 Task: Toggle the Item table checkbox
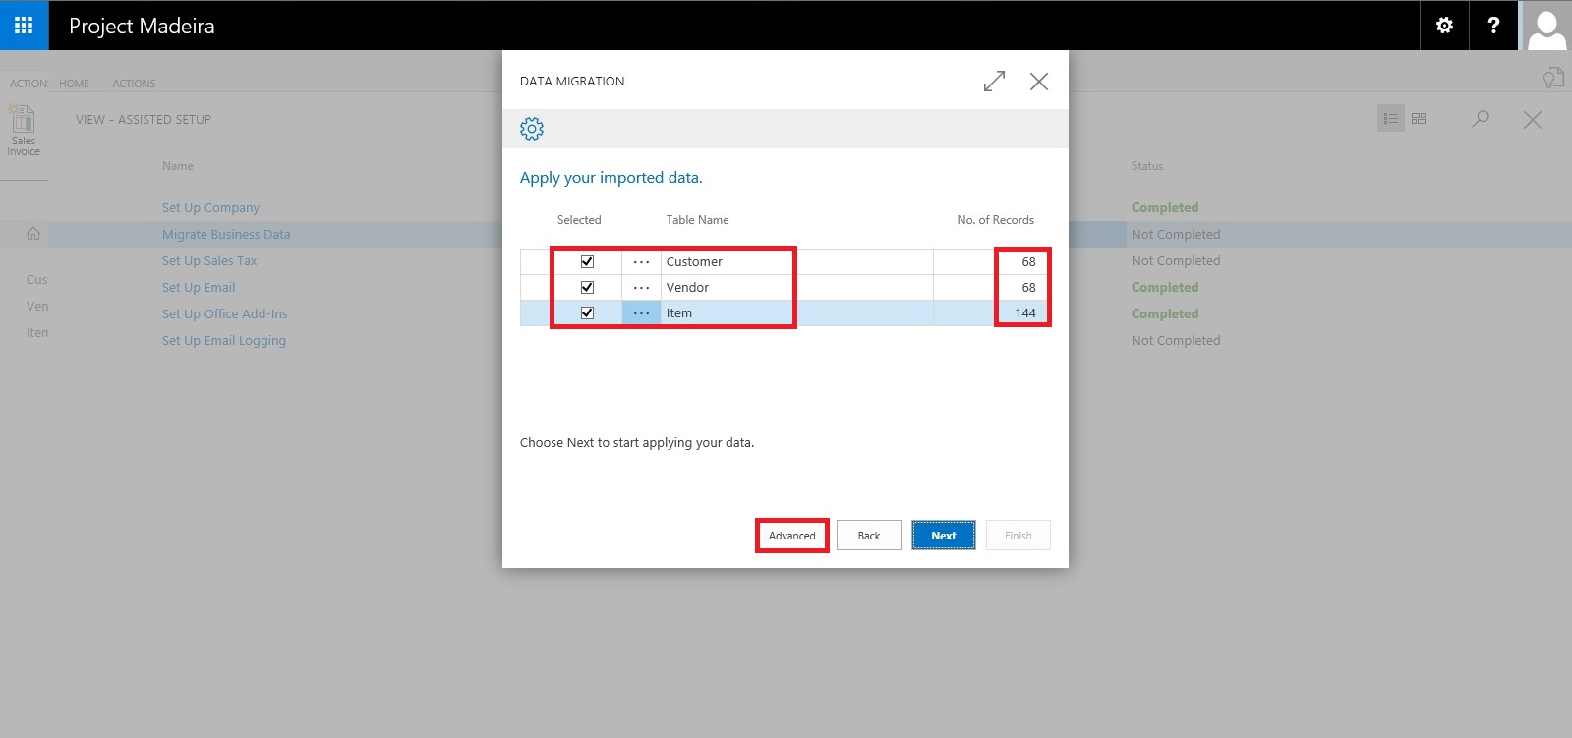tap(587, 313)
